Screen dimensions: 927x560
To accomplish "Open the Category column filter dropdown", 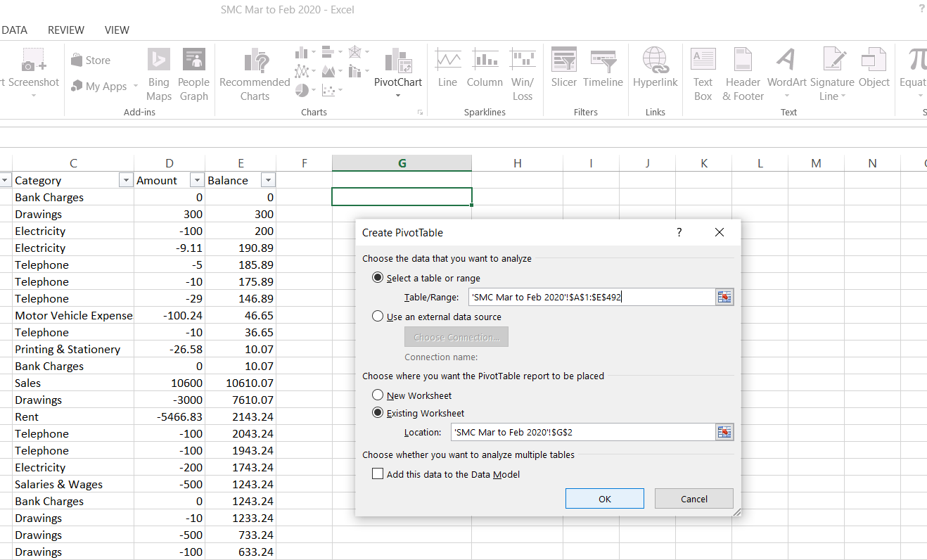I will (x=126, y=180).
